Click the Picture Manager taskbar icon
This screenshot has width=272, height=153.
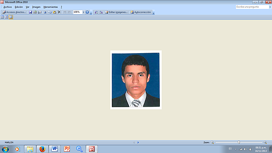click(x=92, y=149)
